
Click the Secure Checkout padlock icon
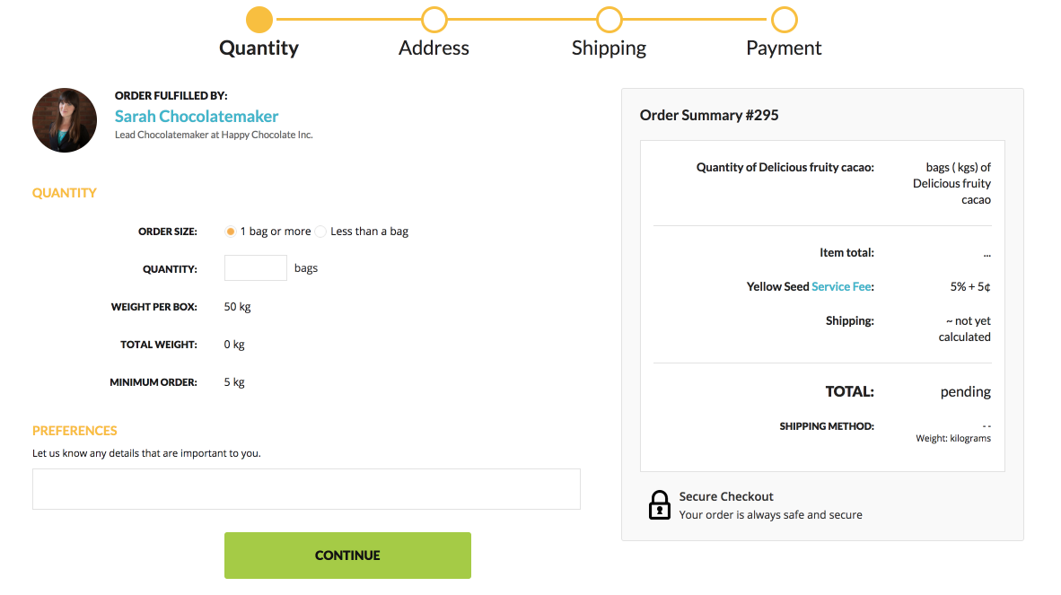point(660,504)
